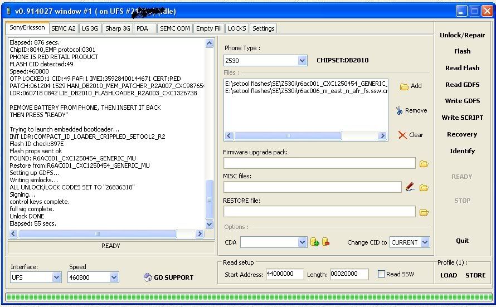Click the Firmware upgrade pack input field
Screen dimensions: 496x307
(319, 163)
